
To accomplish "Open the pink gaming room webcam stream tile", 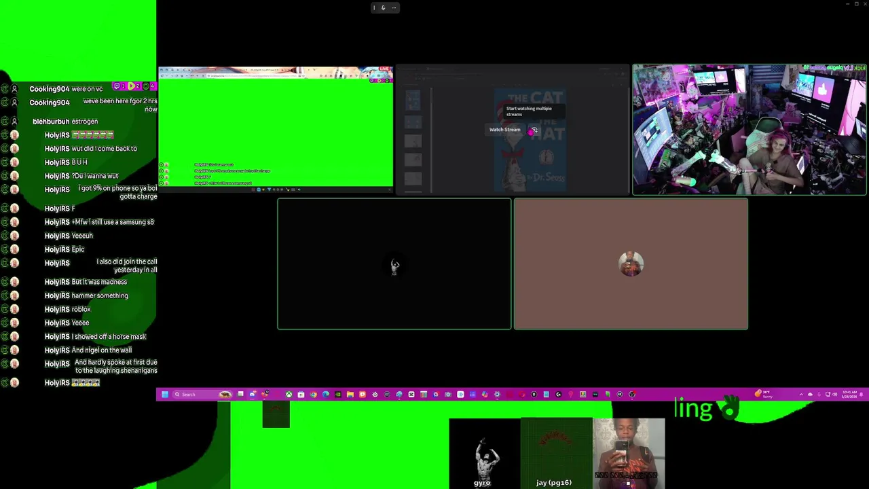I will 750,130.
